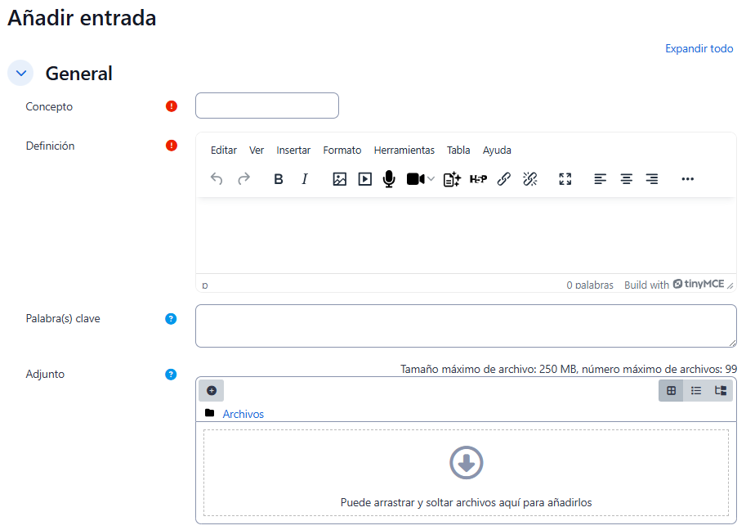Click the Concepto text field
The image size is (746, 530).
[266, 106]
